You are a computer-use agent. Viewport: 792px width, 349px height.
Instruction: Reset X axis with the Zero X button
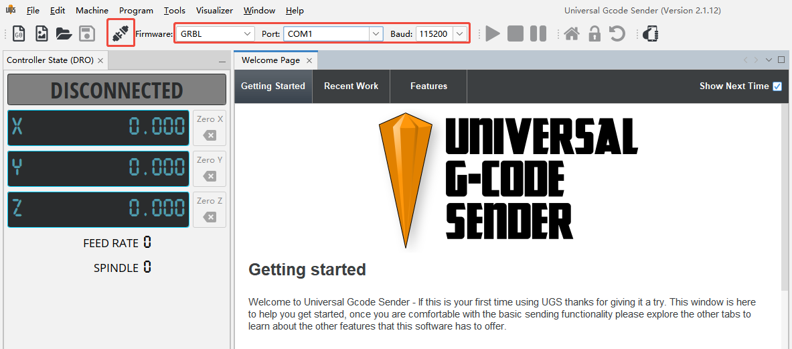pos(210,129)
